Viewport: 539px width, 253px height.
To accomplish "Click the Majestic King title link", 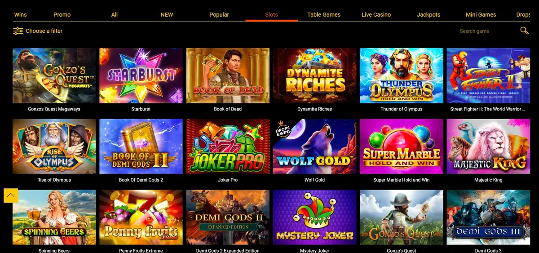I will (x=488, y=180).
